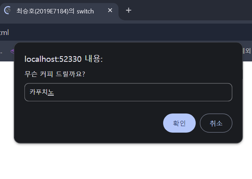
Task: Focus the coffee prompt text input field
Action: (128, 92)
